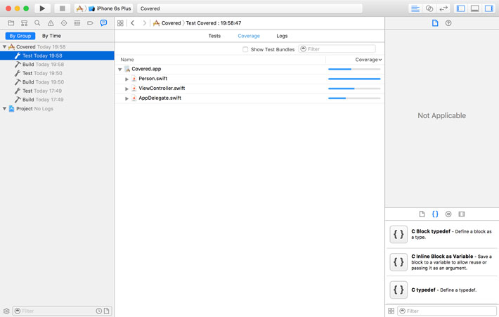Run the project with the play button
This screenshot has width=499, height=317.
(42, 8)
